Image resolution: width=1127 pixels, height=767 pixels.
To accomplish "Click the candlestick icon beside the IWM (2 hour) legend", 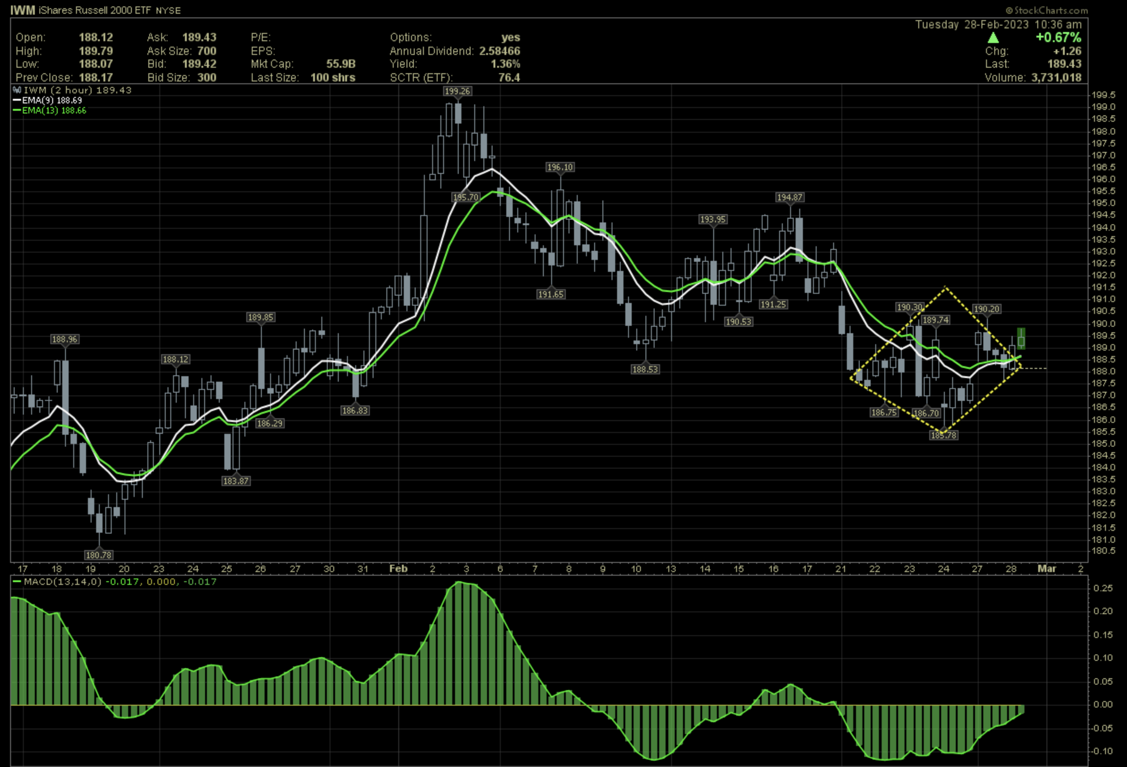I will [17, 90].
